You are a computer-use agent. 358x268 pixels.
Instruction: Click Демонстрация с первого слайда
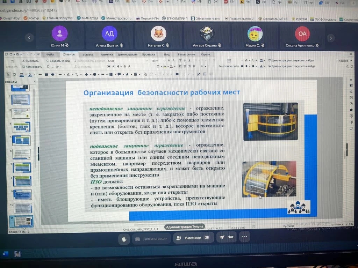(x=293, y=61)
